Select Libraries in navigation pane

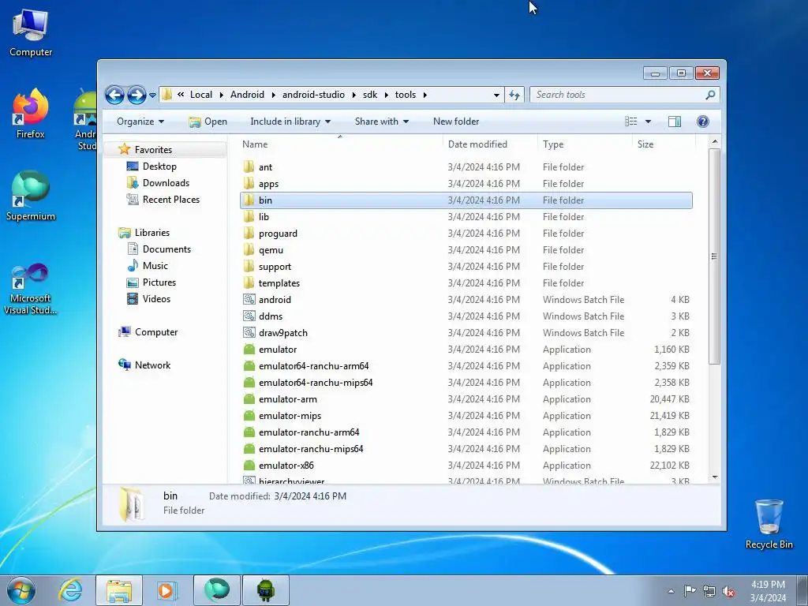[152, 233]
